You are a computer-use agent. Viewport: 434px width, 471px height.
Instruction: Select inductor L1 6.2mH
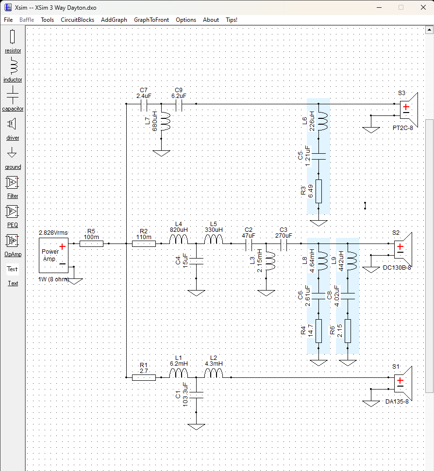(x=179, y=374)
